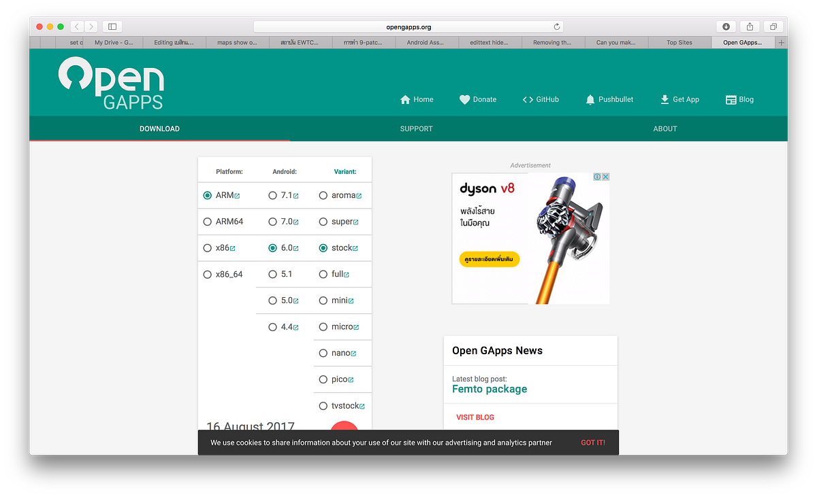Click the Femto package blog link
817x497 pixels.
click(490, 389)
